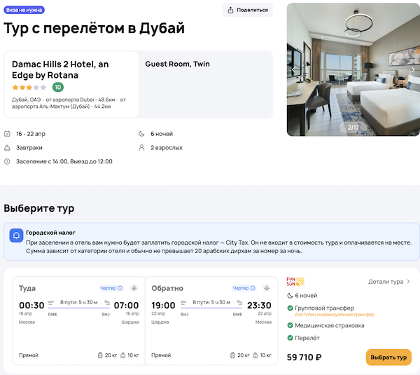Click the Чартер info label on Обратно flight
Screen dimensions: 420x375
(244, 288)
